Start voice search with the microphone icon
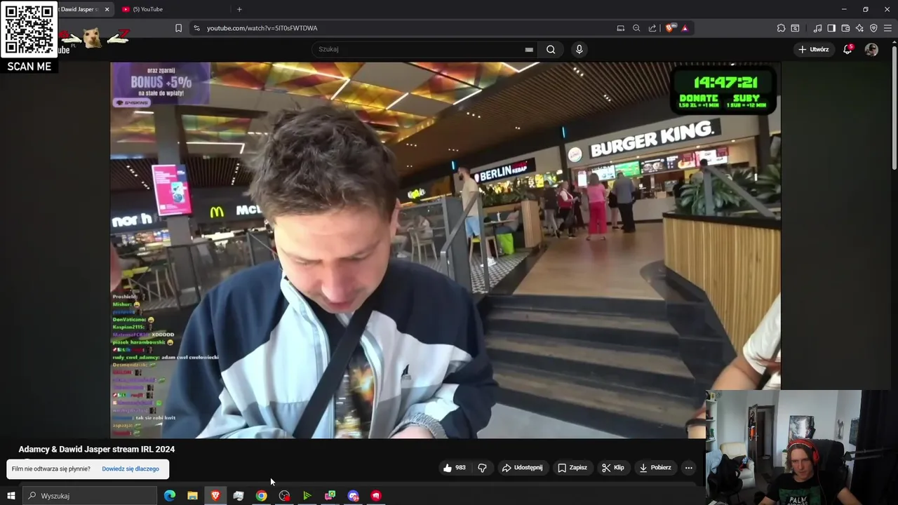 [579, 49]
